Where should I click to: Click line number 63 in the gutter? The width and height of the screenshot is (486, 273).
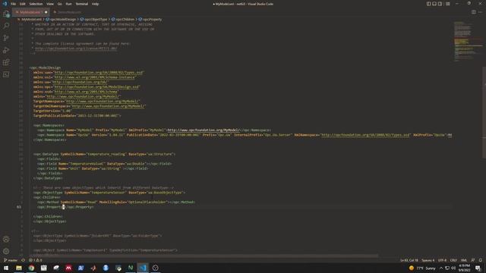click(19, 207)
